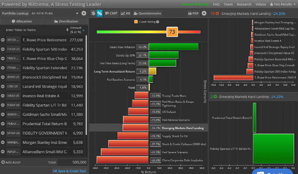This screenshot has width=298, height=174.
Task: Open the CMP comparison tool
Action: click(x=112, y=13)
